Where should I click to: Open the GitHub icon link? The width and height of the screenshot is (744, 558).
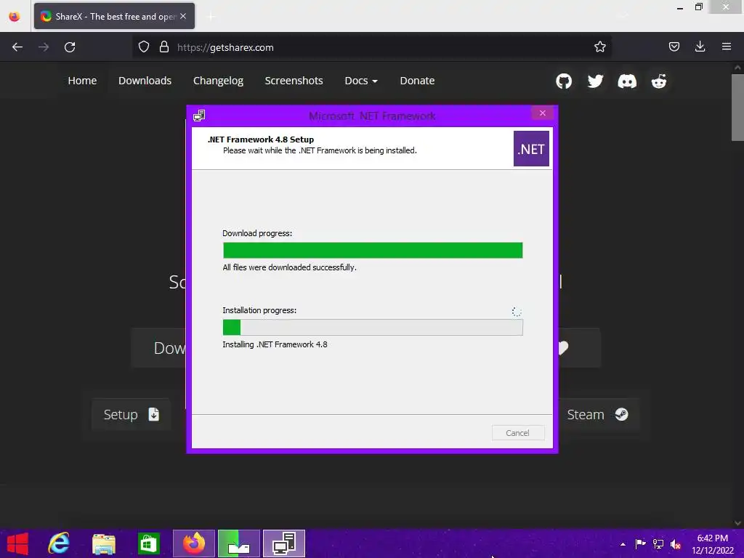point(564,81)
